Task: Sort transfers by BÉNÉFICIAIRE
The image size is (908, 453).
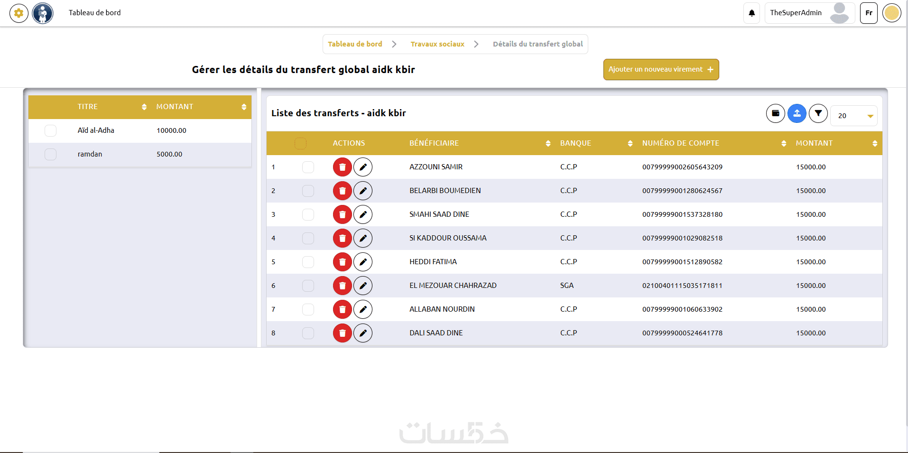Action: (548, 143)
